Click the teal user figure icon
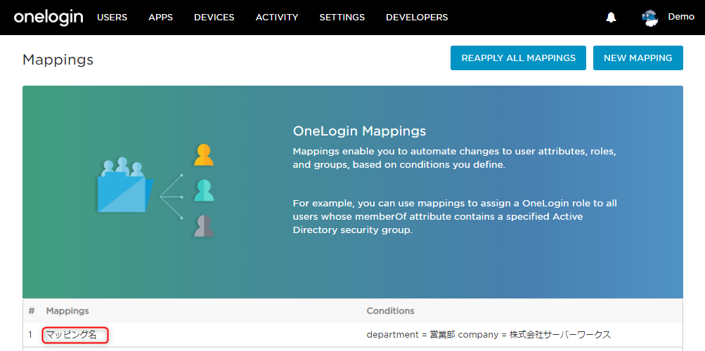The height and width of the screenshot is (351, 705). pyautogui.click(x=204, y=190)
